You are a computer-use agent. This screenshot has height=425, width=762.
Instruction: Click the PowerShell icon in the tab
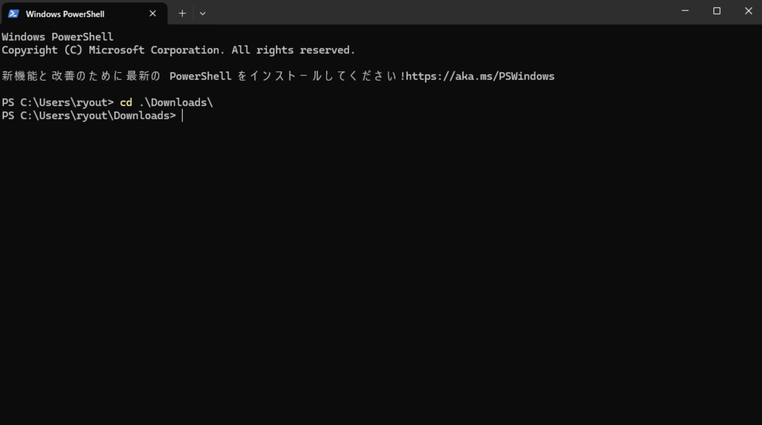[x=13, y=14]
